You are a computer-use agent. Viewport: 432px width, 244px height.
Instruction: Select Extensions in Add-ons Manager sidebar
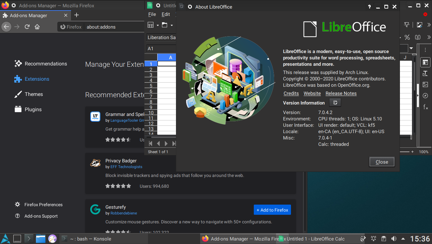point(32,79)
